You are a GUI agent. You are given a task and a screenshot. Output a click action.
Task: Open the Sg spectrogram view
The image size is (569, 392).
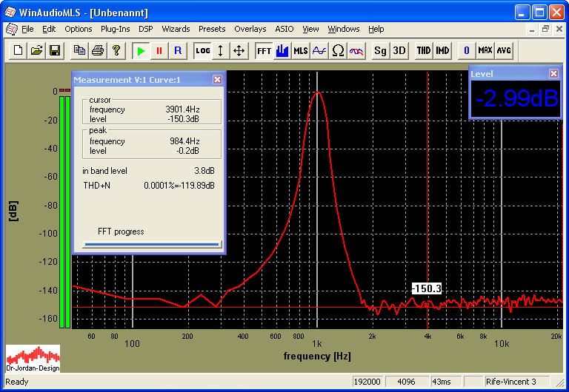coord(380,50)
